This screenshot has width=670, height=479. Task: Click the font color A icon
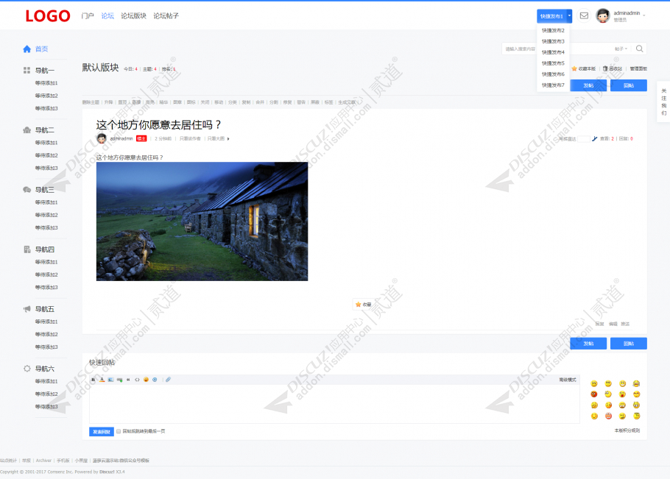pos(102,380)
